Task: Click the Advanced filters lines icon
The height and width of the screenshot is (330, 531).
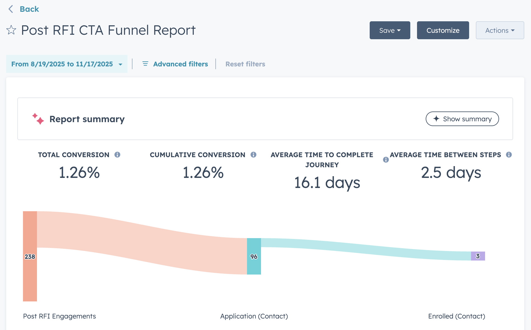Action: click(145, 64)
